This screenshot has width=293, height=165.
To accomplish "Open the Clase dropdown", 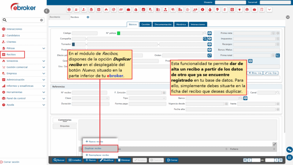I will [90, 98].
